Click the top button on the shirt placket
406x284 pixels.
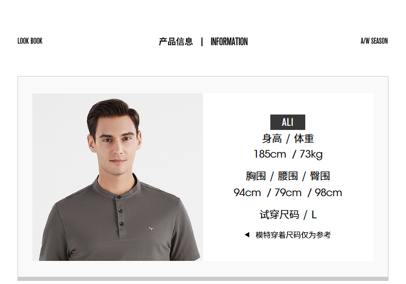point(119,197)
